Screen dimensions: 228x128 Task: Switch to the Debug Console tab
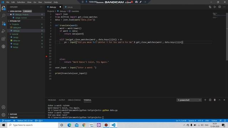74,100
